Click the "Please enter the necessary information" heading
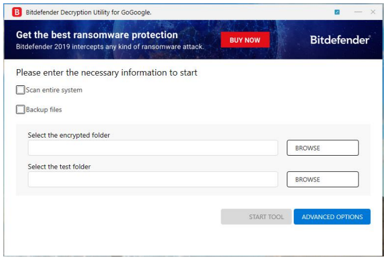Screen dimensions: 391x272 click(x=107, y=73)
